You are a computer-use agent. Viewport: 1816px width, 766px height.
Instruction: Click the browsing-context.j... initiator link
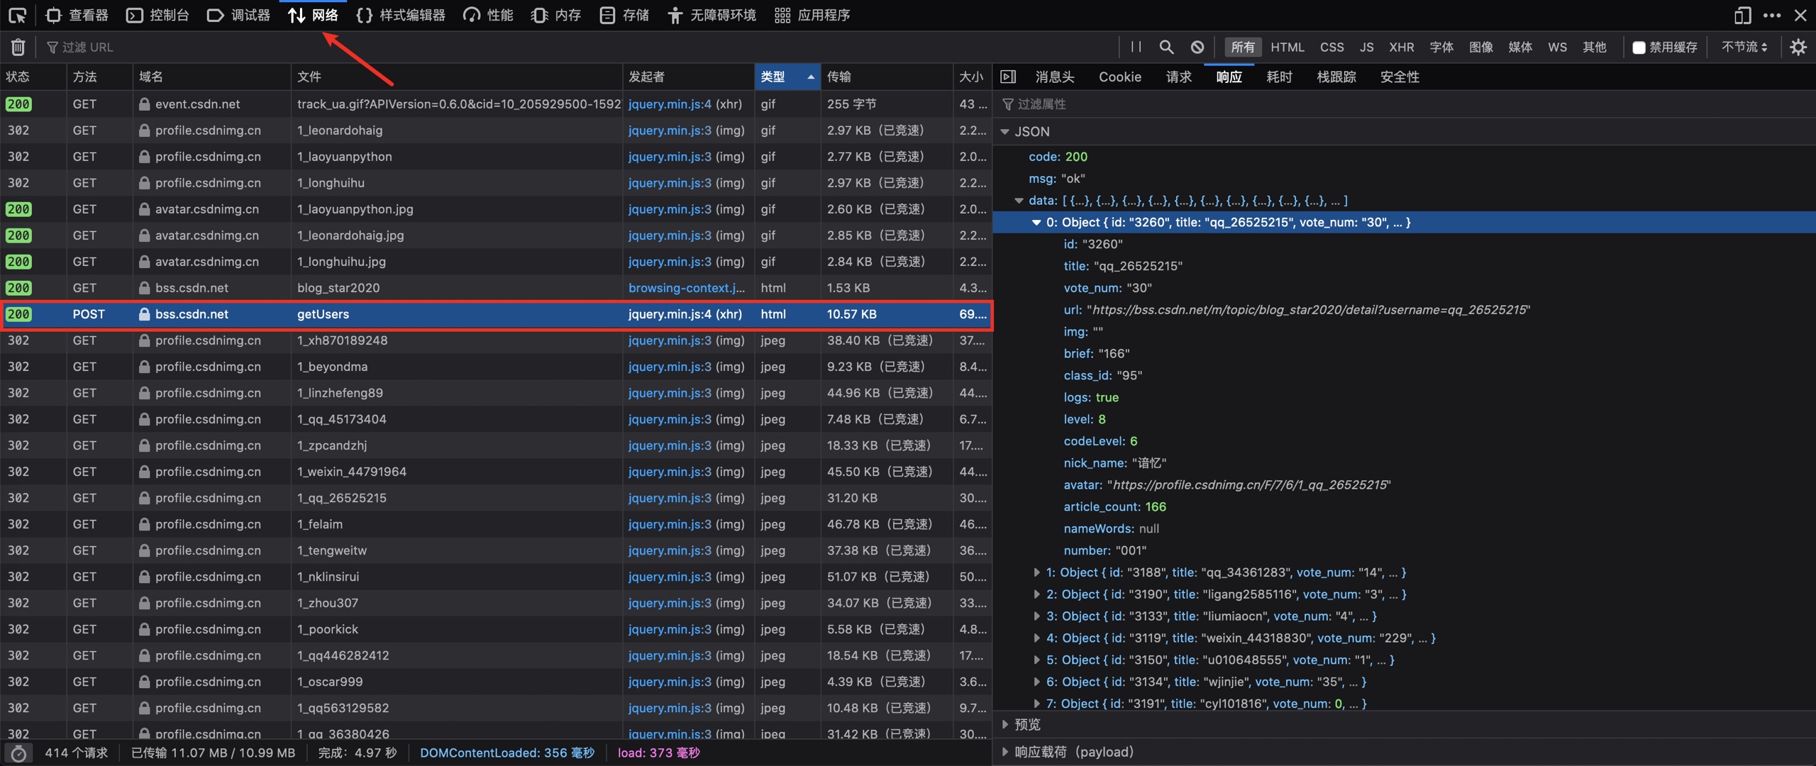[x=686, y=288]
